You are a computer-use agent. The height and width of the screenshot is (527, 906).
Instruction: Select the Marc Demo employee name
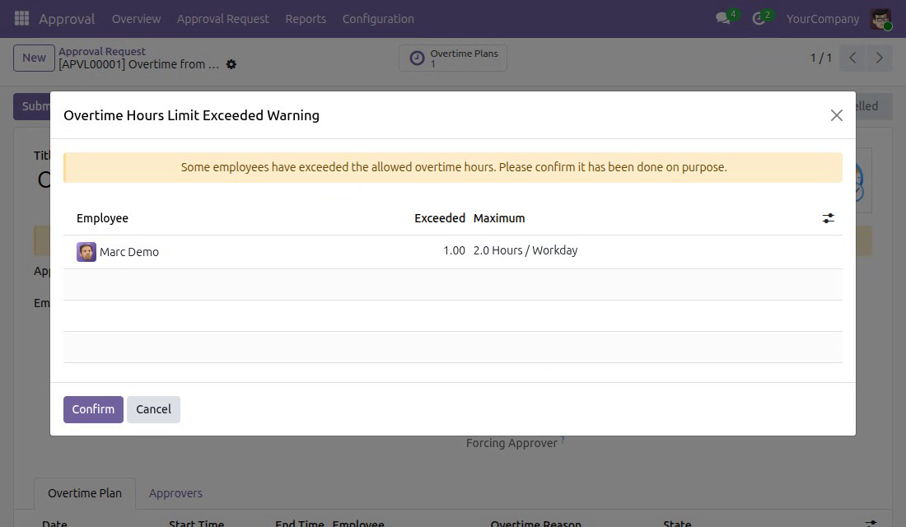(128, 252)
